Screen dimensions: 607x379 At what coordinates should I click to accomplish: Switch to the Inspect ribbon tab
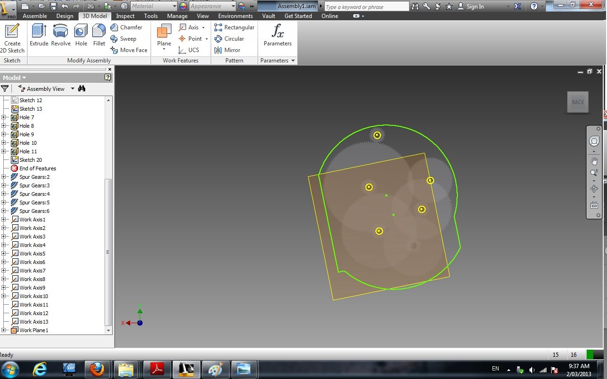click(x=125, y=16)
